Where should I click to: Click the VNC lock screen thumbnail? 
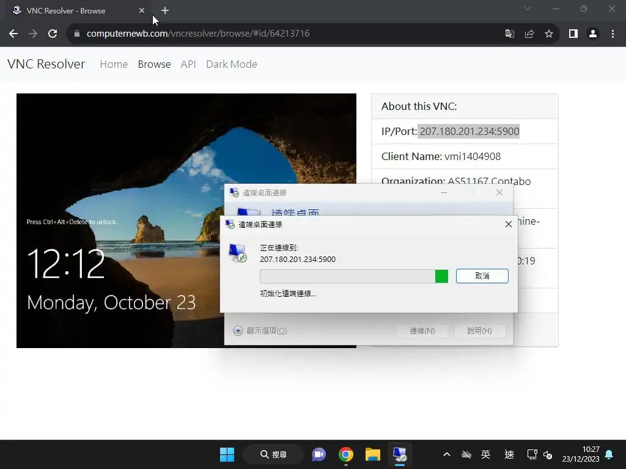[x=120, y=159]
